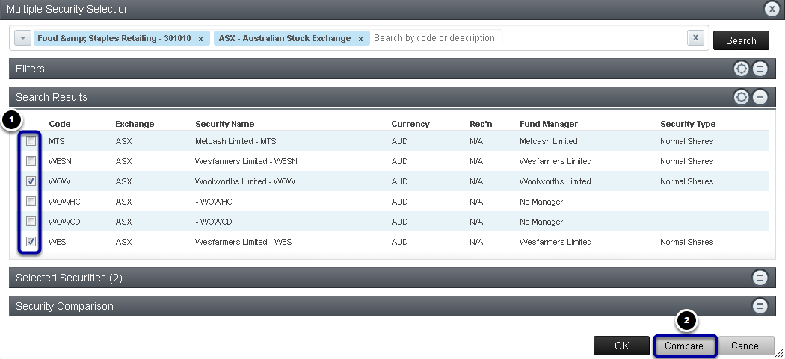
Task: Select 'Metcash Limited - MTS' security name
Action: click(x=235, y=141)
